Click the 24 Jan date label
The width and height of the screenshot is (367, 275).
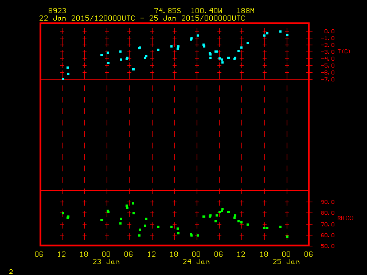click(197, 262)
